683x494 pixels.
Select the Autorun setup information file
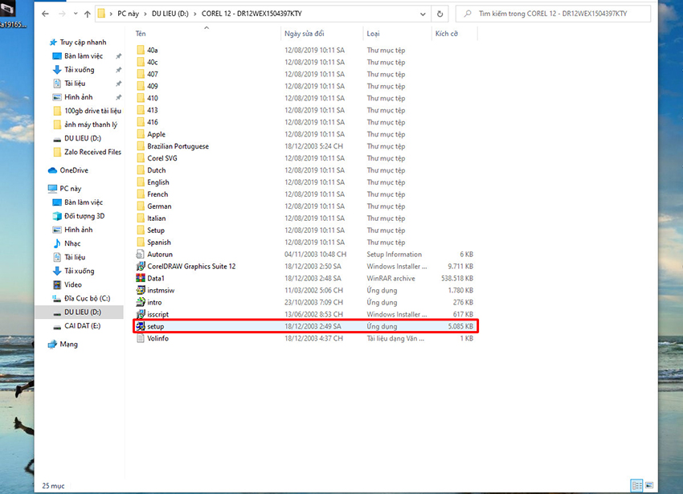160,255
